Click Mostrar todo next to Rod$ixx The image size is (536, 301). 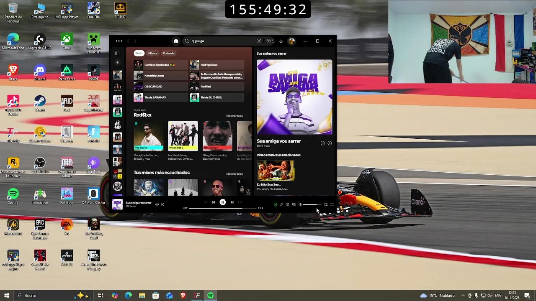tap(234, 116)
